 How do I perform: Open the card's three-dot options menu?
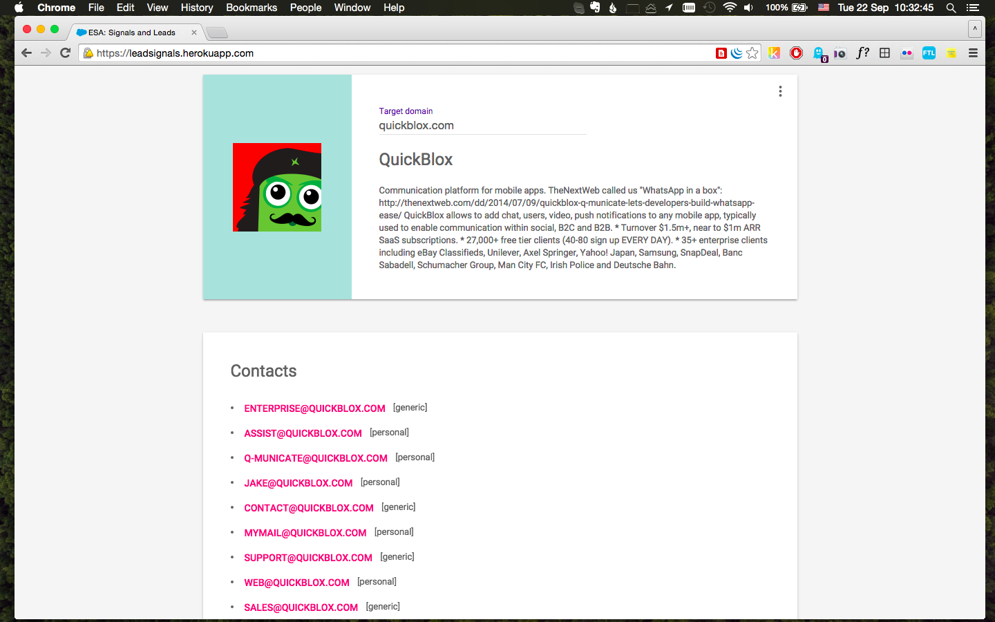(x=780, y=91)
